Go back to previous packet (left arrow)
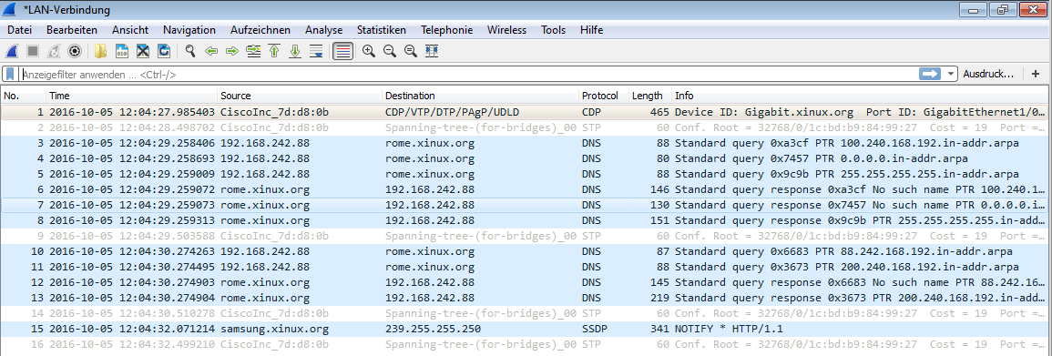The width and height of the screenshot is (1052, 356). click(x=211, y=51)
